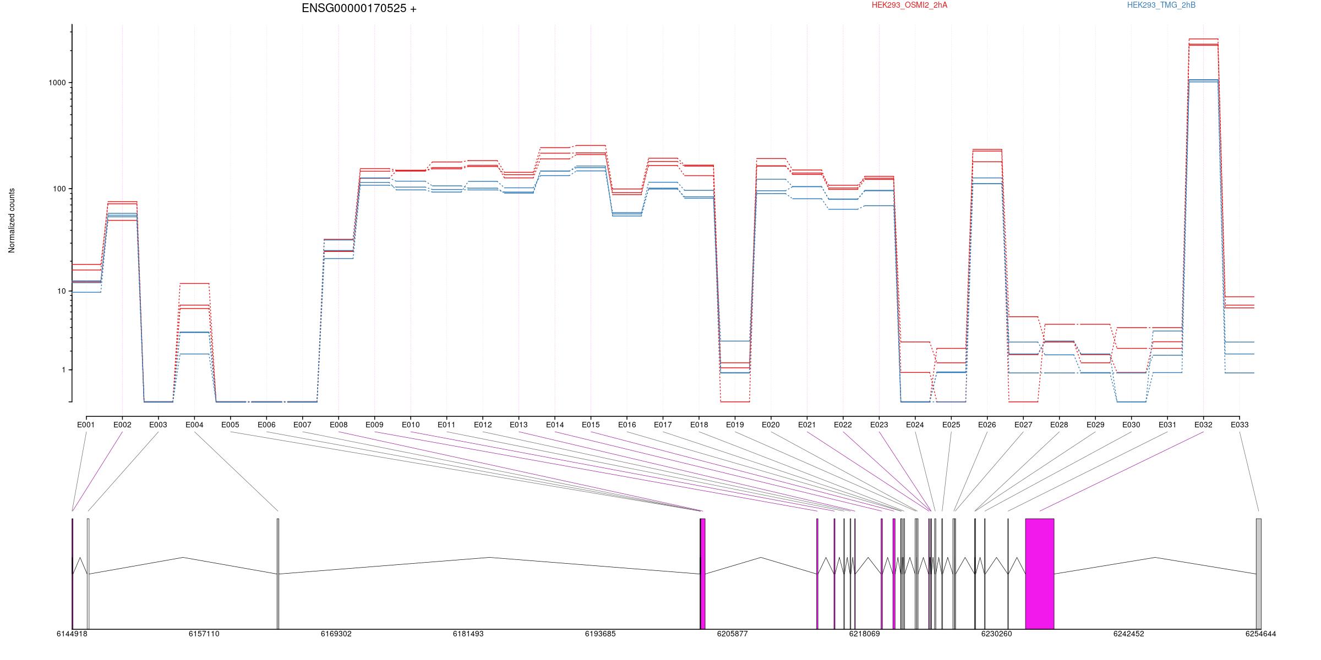Click the exon label E016
The image size is (1321, 660).
click(627, 425)
